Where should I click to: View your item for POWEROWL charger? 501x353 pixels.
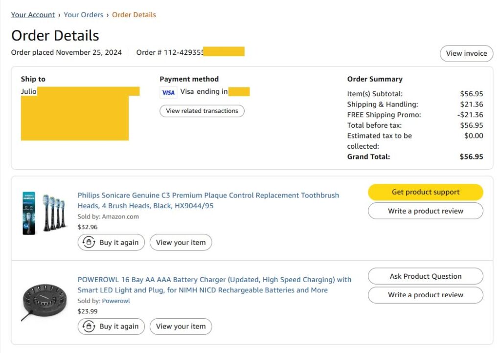181,326
